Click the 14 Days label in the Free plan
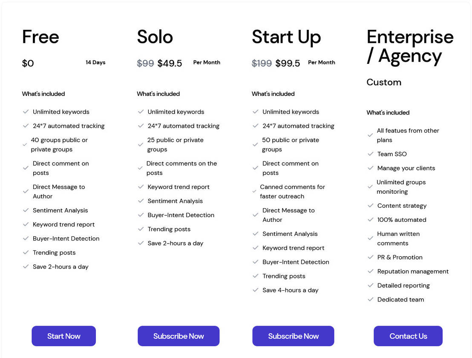472x358 pixels. pos(95,62)
